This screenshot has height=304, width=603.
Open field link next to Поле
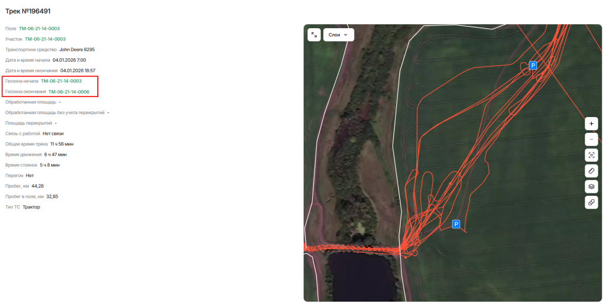(x=39, y=28)
